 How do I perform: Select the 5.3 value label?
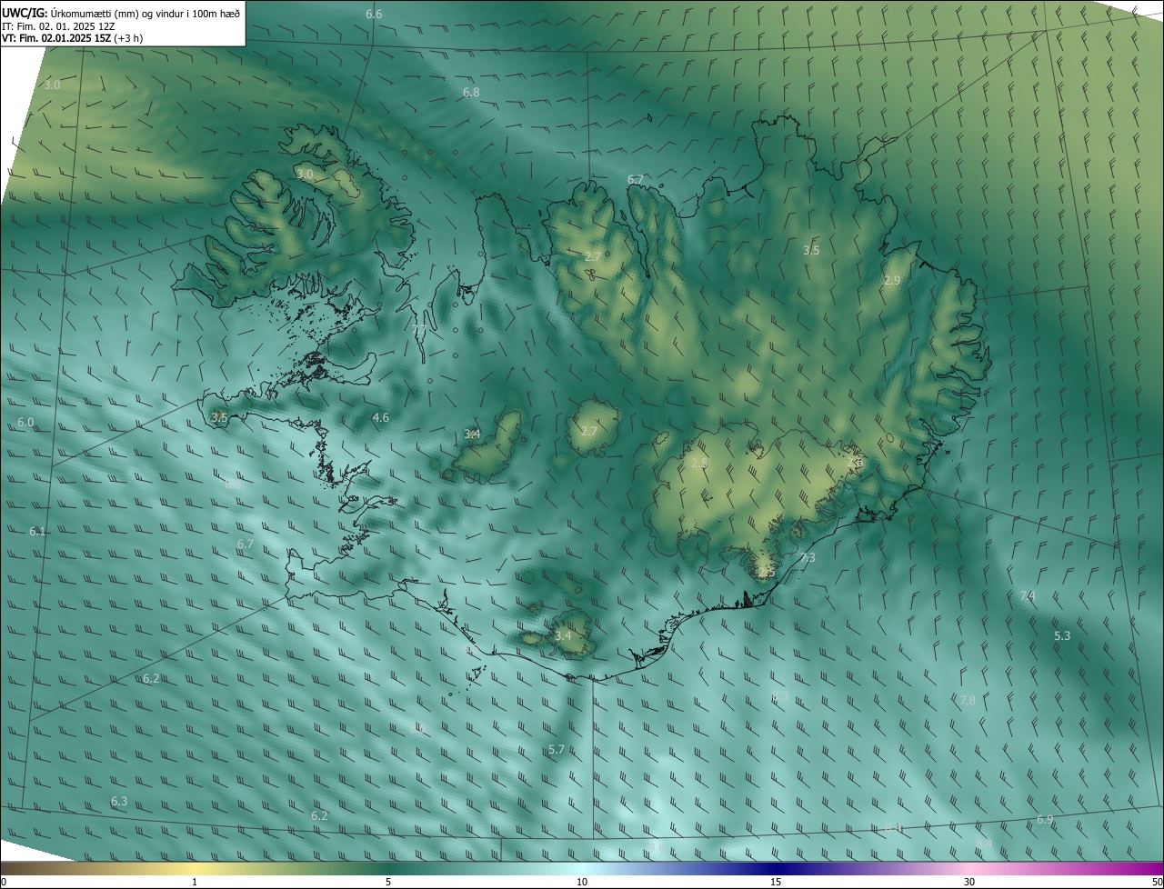[1062, 636]
